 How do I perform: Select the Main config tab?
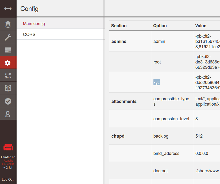pyautogui.click(x=34, y=23)
